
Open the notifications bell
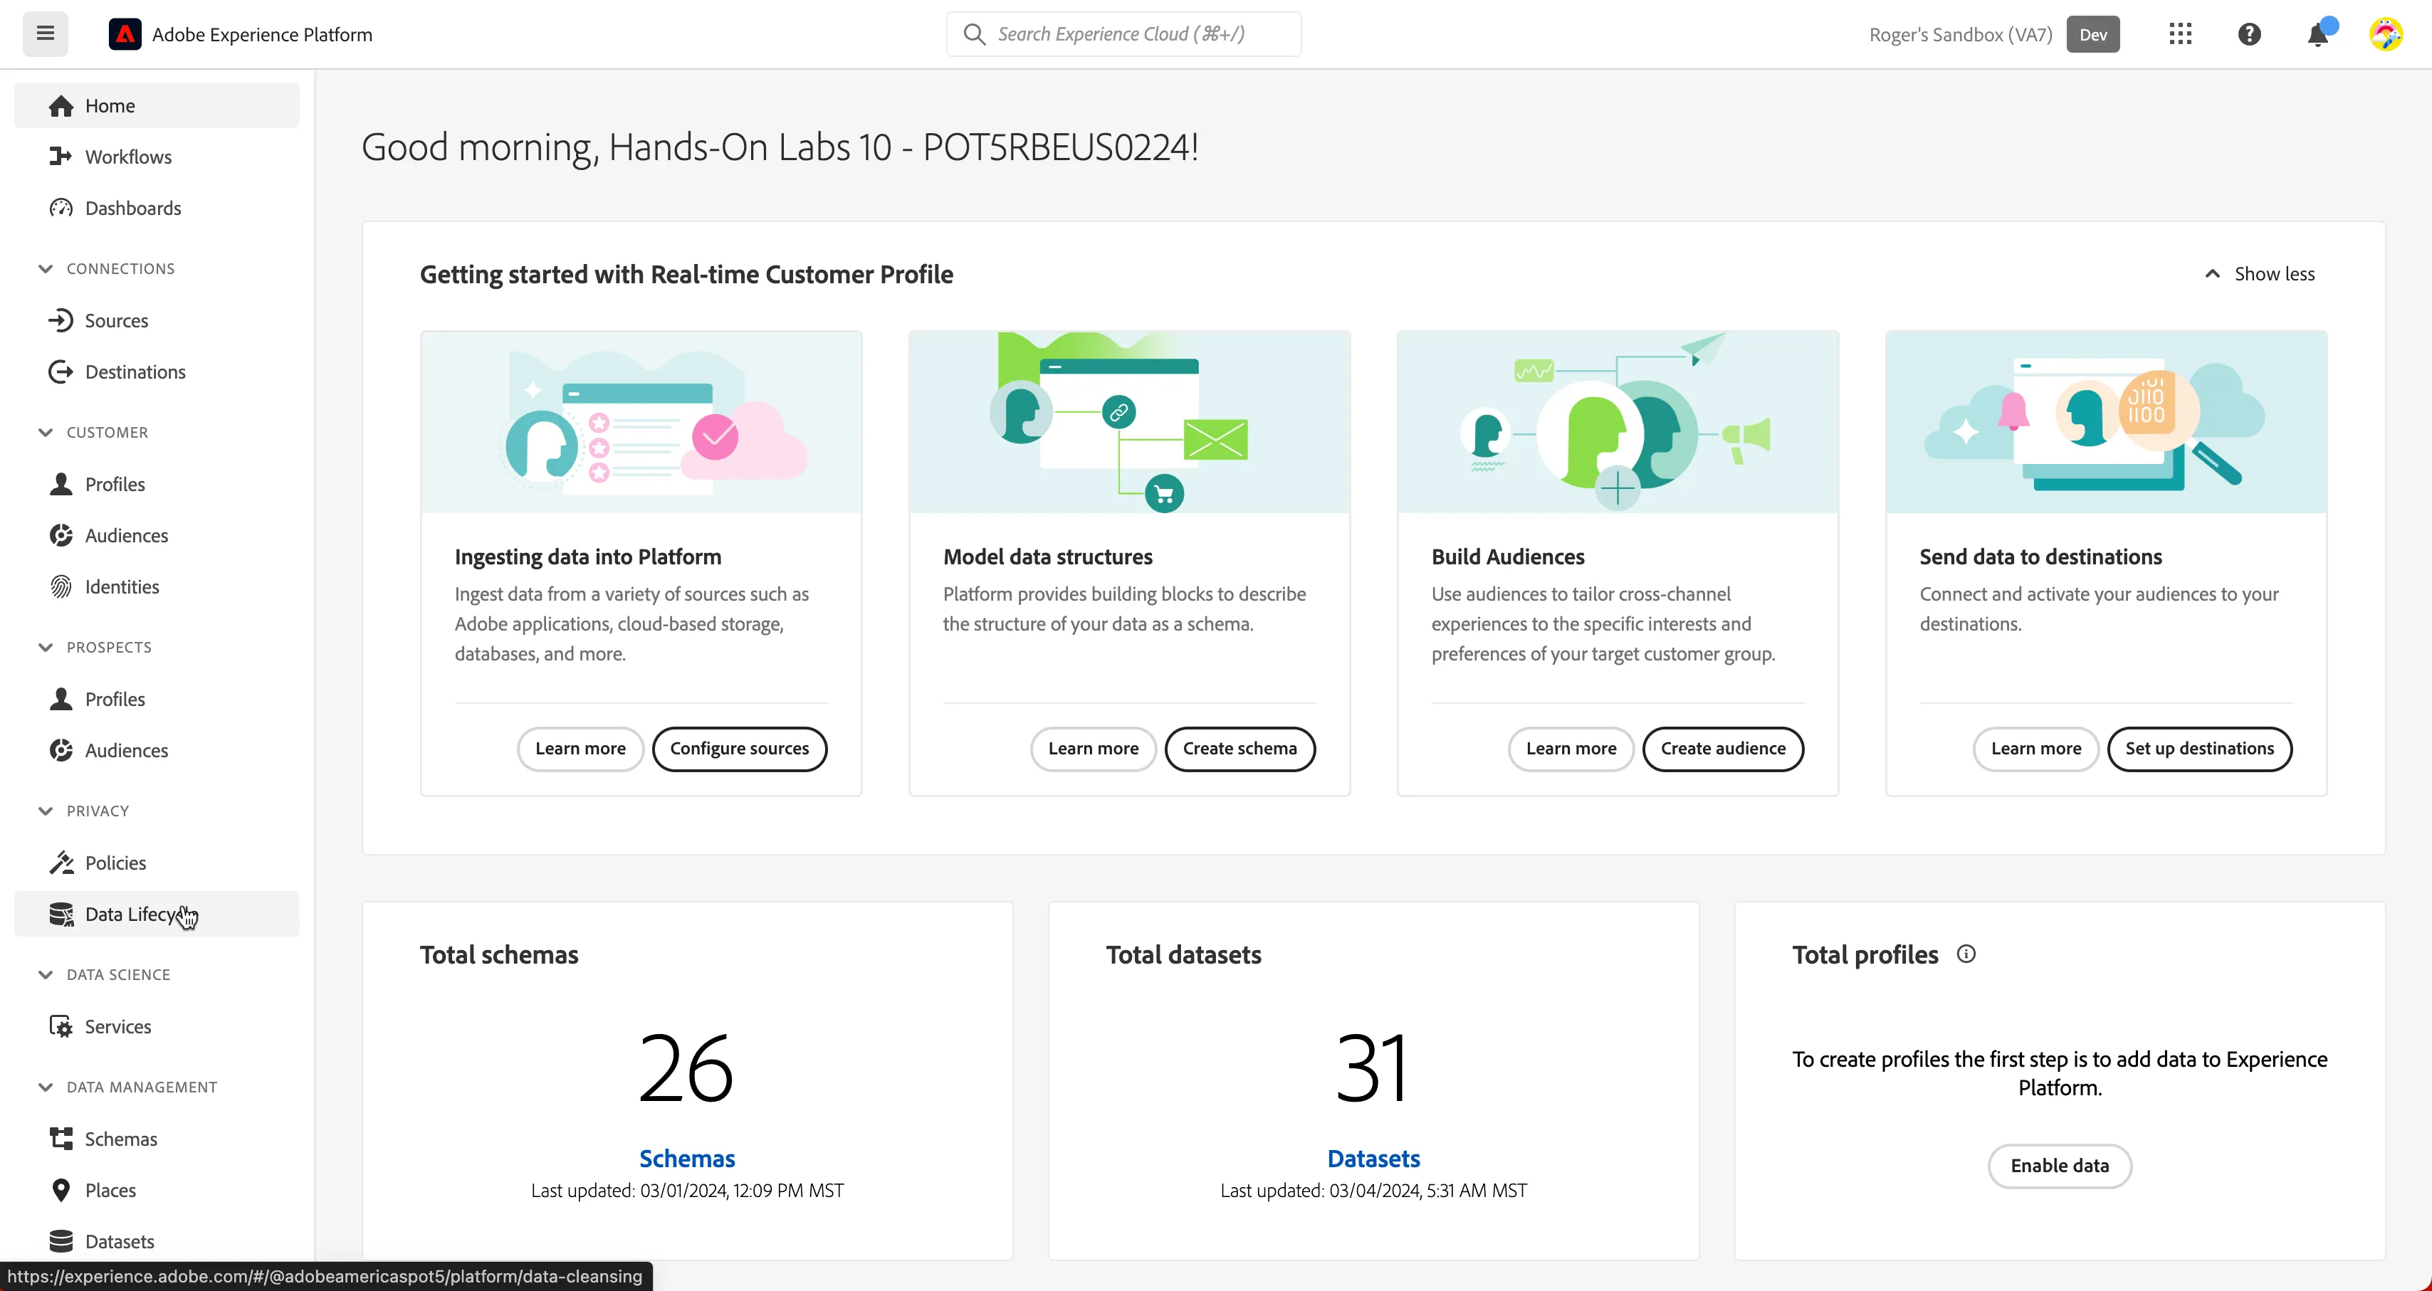(x=2318, y=34)
